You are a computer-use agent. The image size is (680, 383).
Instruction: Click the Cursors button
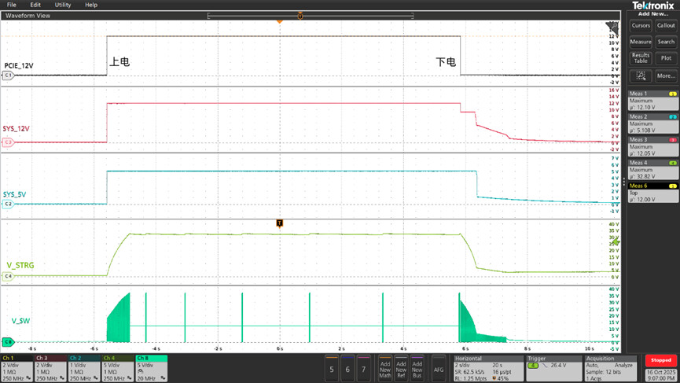coord(641,25)
